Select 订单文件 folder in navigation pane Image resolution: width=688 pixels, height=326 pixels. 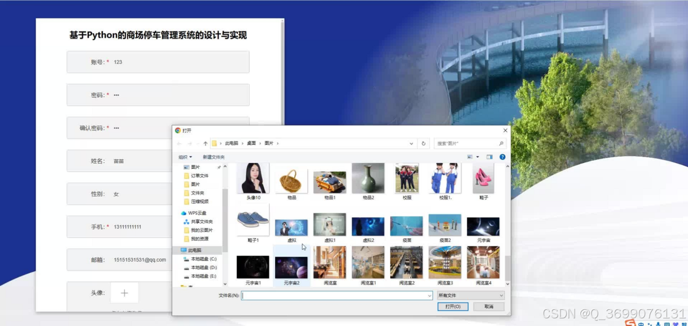pyautogui.click(x=199, y=176)
